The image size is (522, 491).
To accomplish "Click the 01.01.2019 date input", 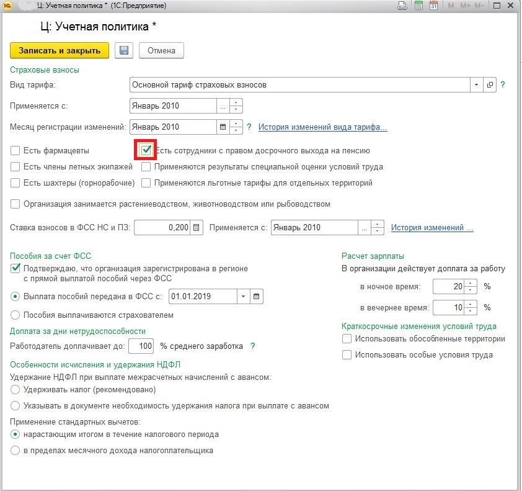I will pos(203,296).
